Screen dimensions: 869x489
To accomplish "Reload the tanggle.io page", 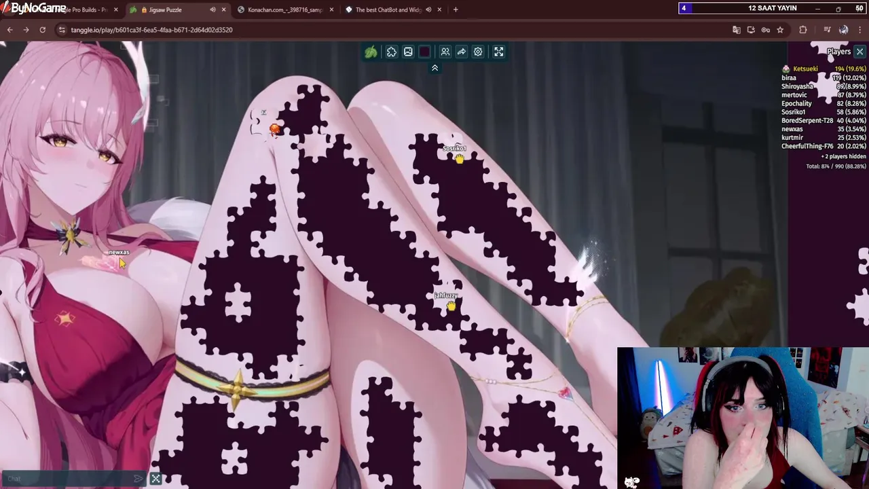I will (x=42, y=30).
